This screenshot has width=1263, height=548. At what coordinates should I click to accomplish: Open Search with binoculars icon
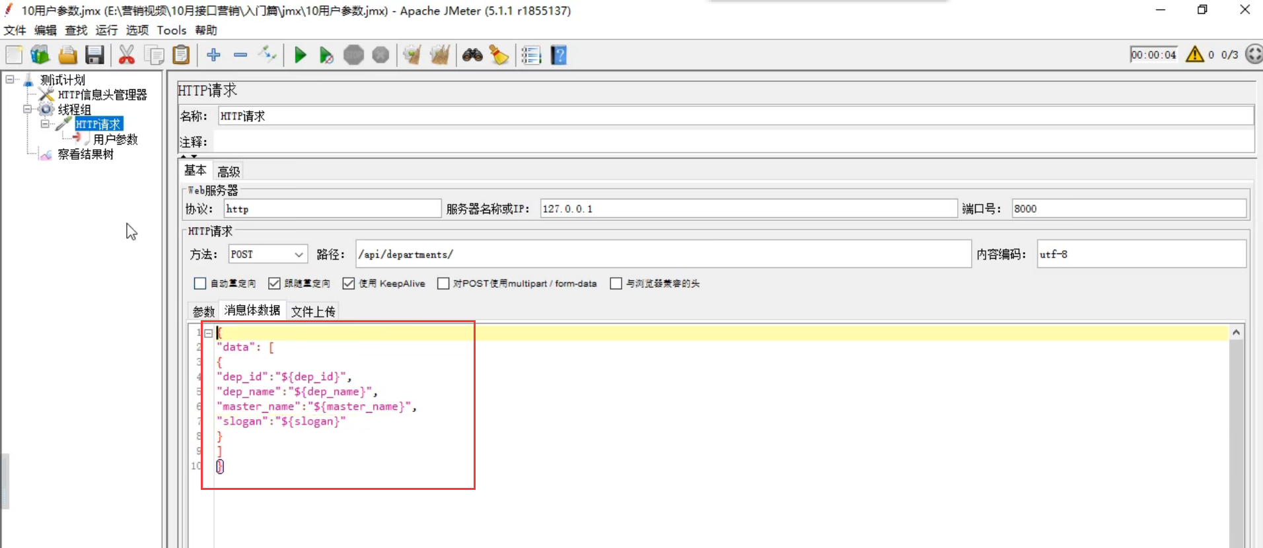tap(472, 55)
